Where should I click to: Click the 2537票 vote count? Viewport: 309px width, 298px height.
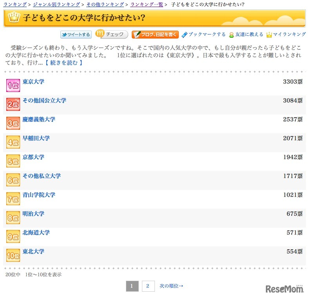pos(293,120)
